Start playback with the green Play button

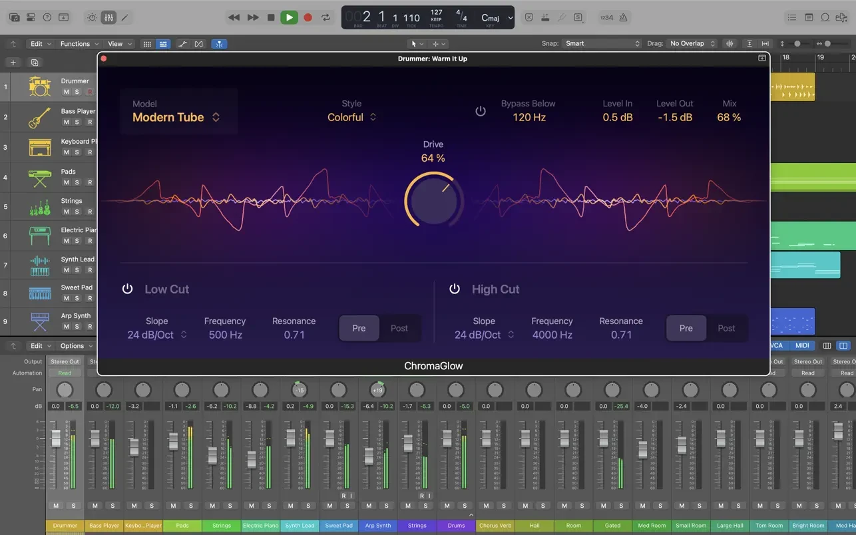click(x=289, y=18)
